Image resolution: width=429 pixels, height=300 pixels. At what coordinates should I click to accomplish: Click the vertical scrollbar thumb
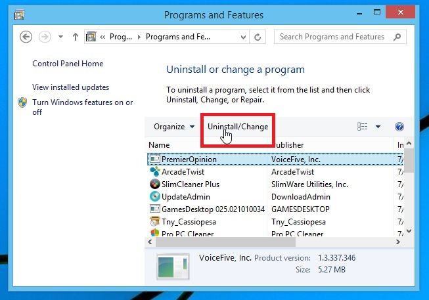(409, 160)
